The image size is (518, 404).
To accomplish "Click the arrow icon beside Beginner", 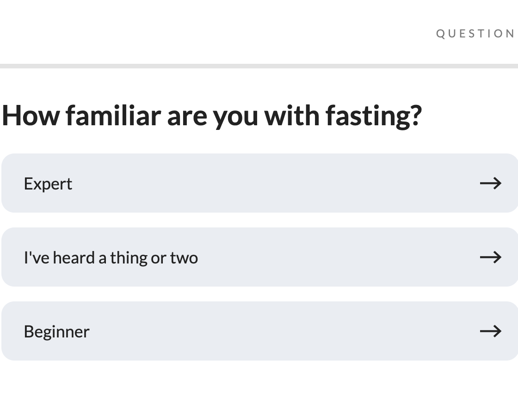I will click(490, 331).
